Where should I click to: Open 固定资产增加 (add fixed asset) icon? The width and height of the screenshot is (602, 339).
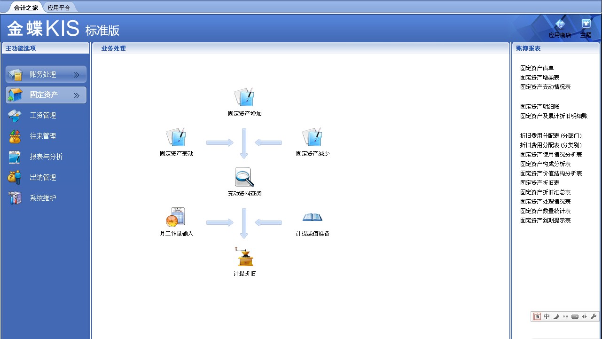click(244, 97)
